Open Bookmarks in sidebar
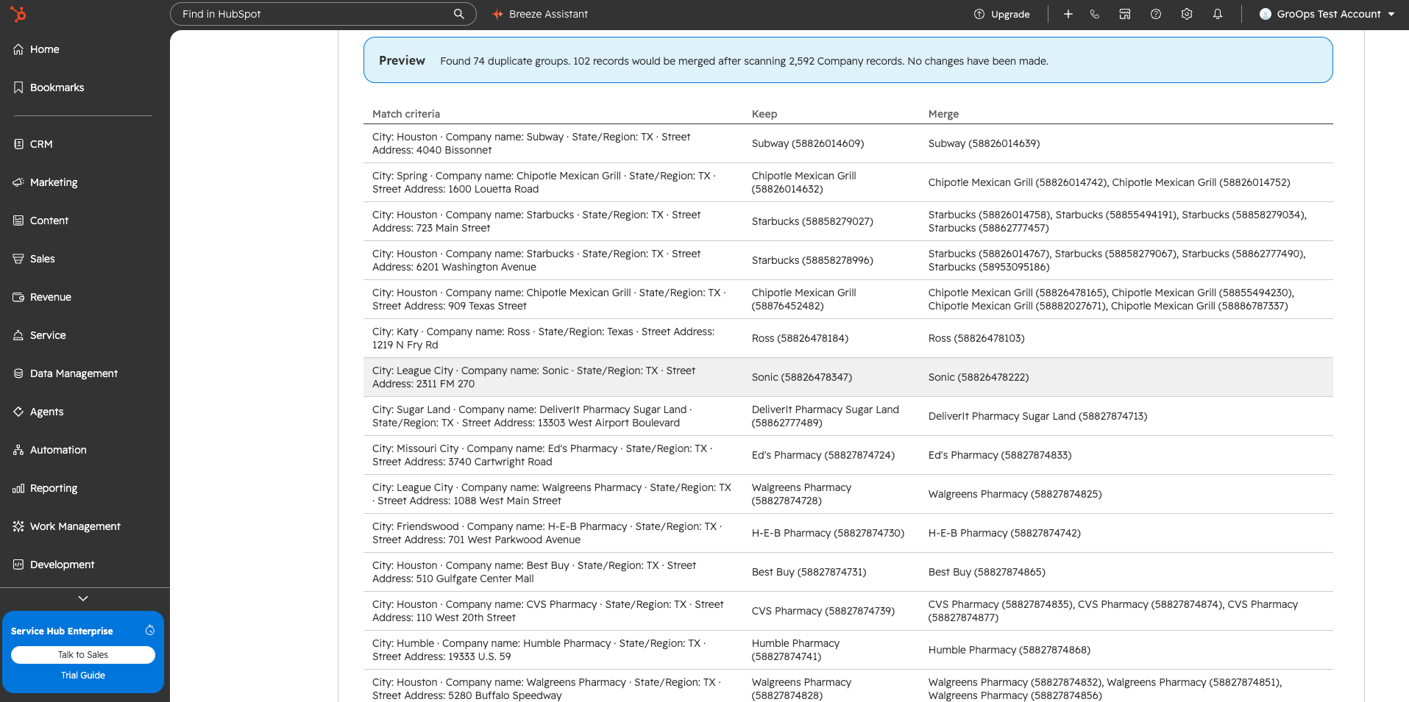Image resolution: width=1409 pixels, height=702 pixels. tap(57, 87)
